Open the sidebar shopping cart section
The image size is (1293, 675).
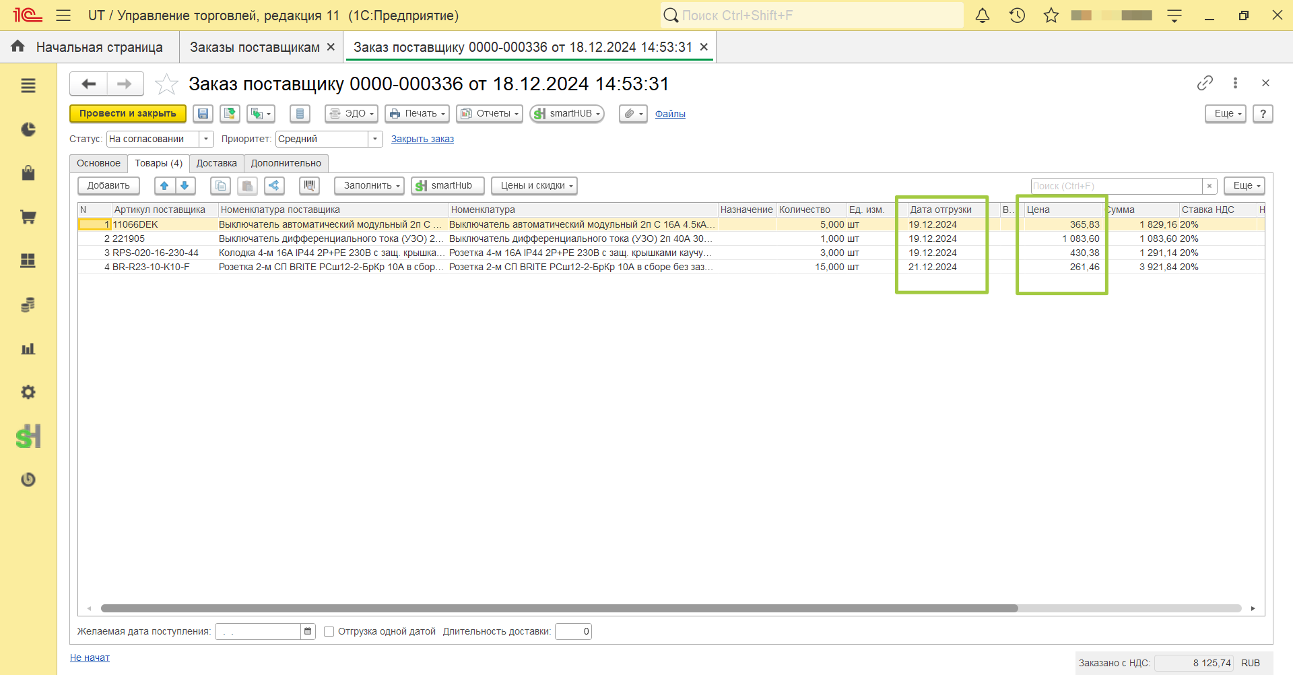point(28,217)
